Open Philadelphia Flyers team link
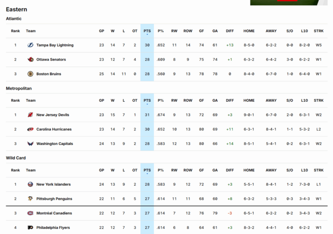 point(53,227)
